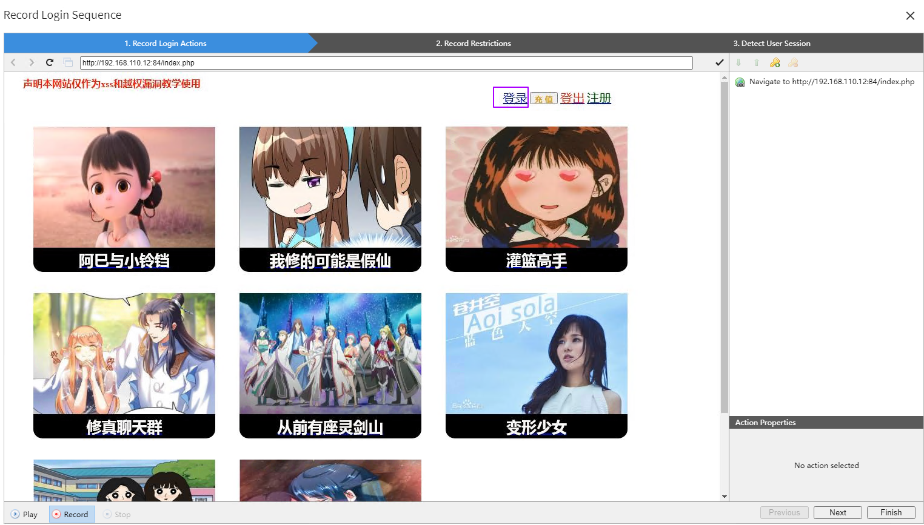Image resolution: width=924 pixels, height=525 pixels.
Task: Click the 充值 recharge button
Action: pos(544,99)
